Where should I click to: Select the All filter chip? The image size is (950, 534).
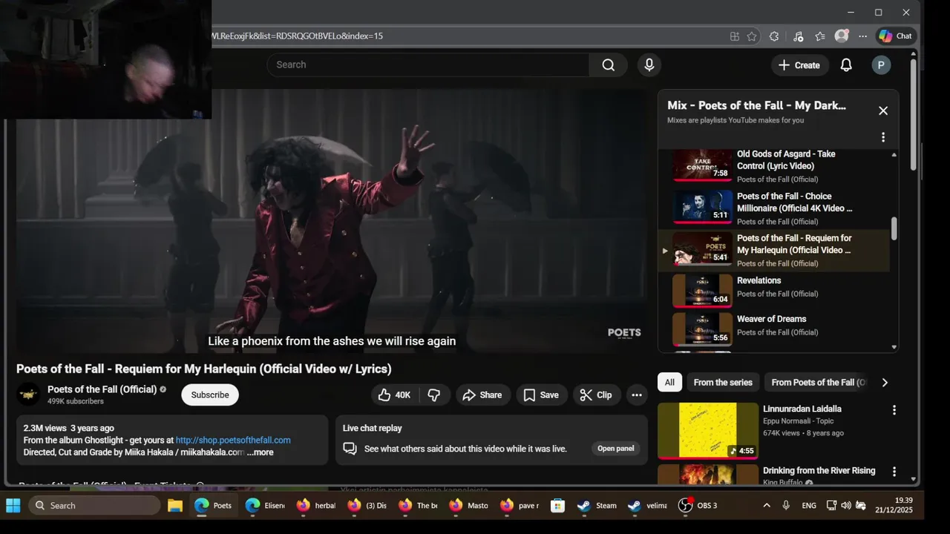[669, 383]
